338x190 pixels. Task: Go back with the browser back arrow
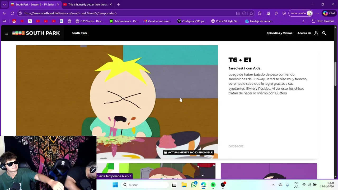(x=4, y=13)
